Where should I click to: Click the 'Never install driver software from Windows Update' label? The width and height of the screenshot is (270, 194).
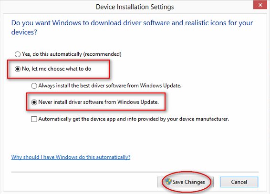(98, 102)
